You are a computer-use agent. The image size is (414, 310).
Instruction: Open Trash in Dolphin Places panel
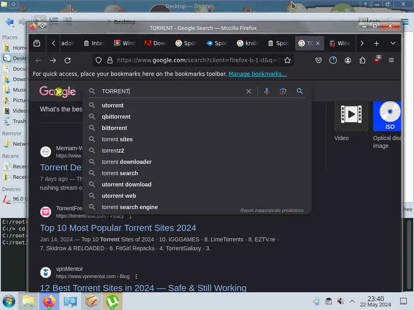15,121
